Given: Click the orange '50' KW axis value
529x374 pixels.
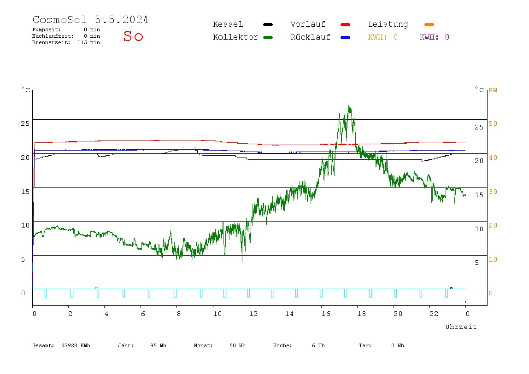Looking at the screenshot, I should click(493, 124).
